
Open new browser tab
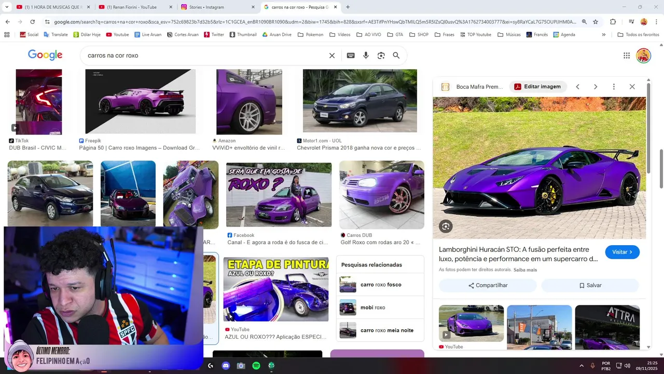[348, 7]
